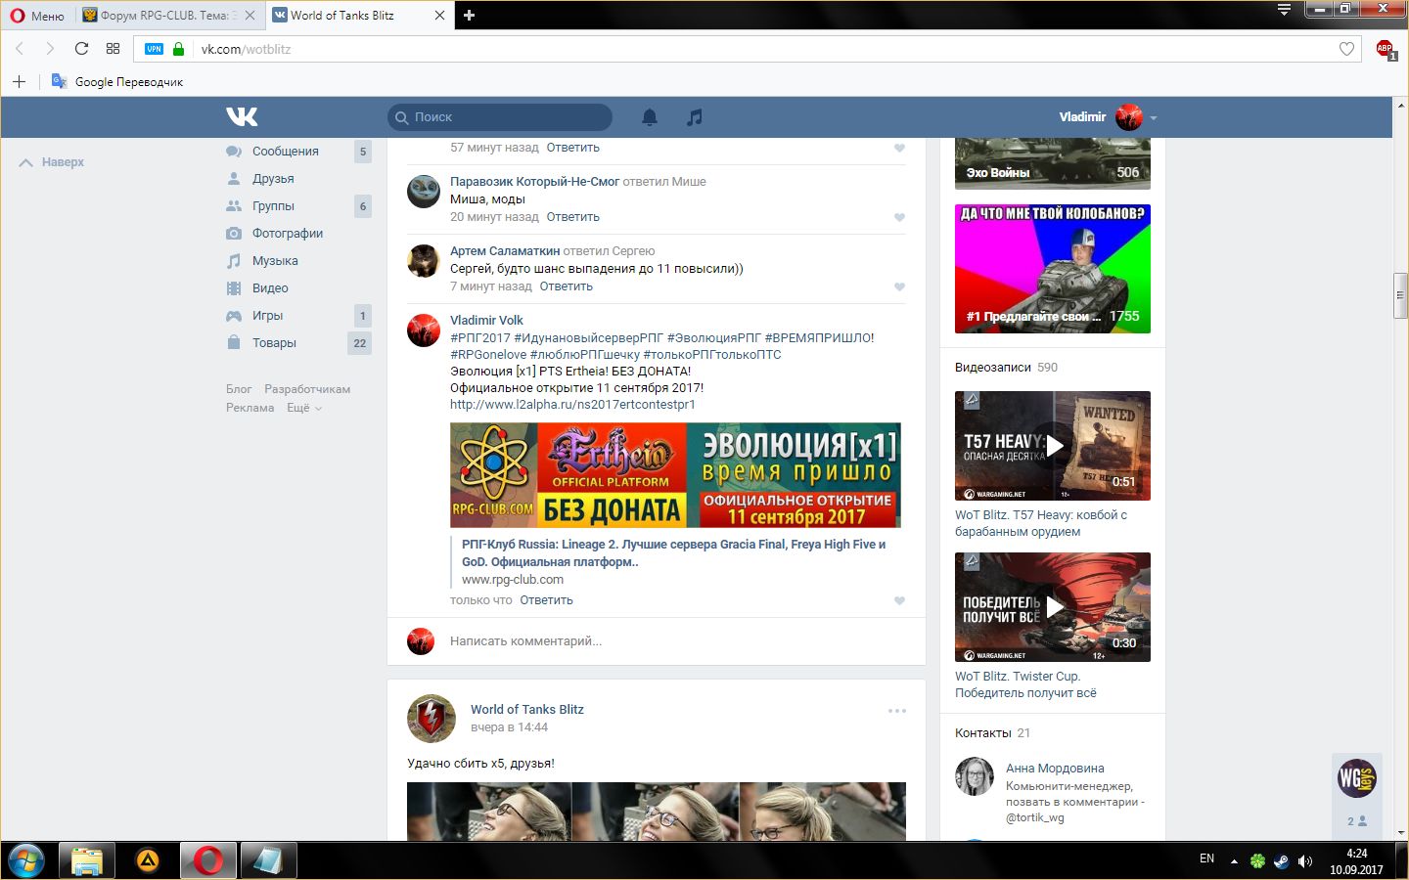Toggle the VPN badge in address bar
Image resolution: width=1409 pixels, height=880 pixels.
(154, 49)
